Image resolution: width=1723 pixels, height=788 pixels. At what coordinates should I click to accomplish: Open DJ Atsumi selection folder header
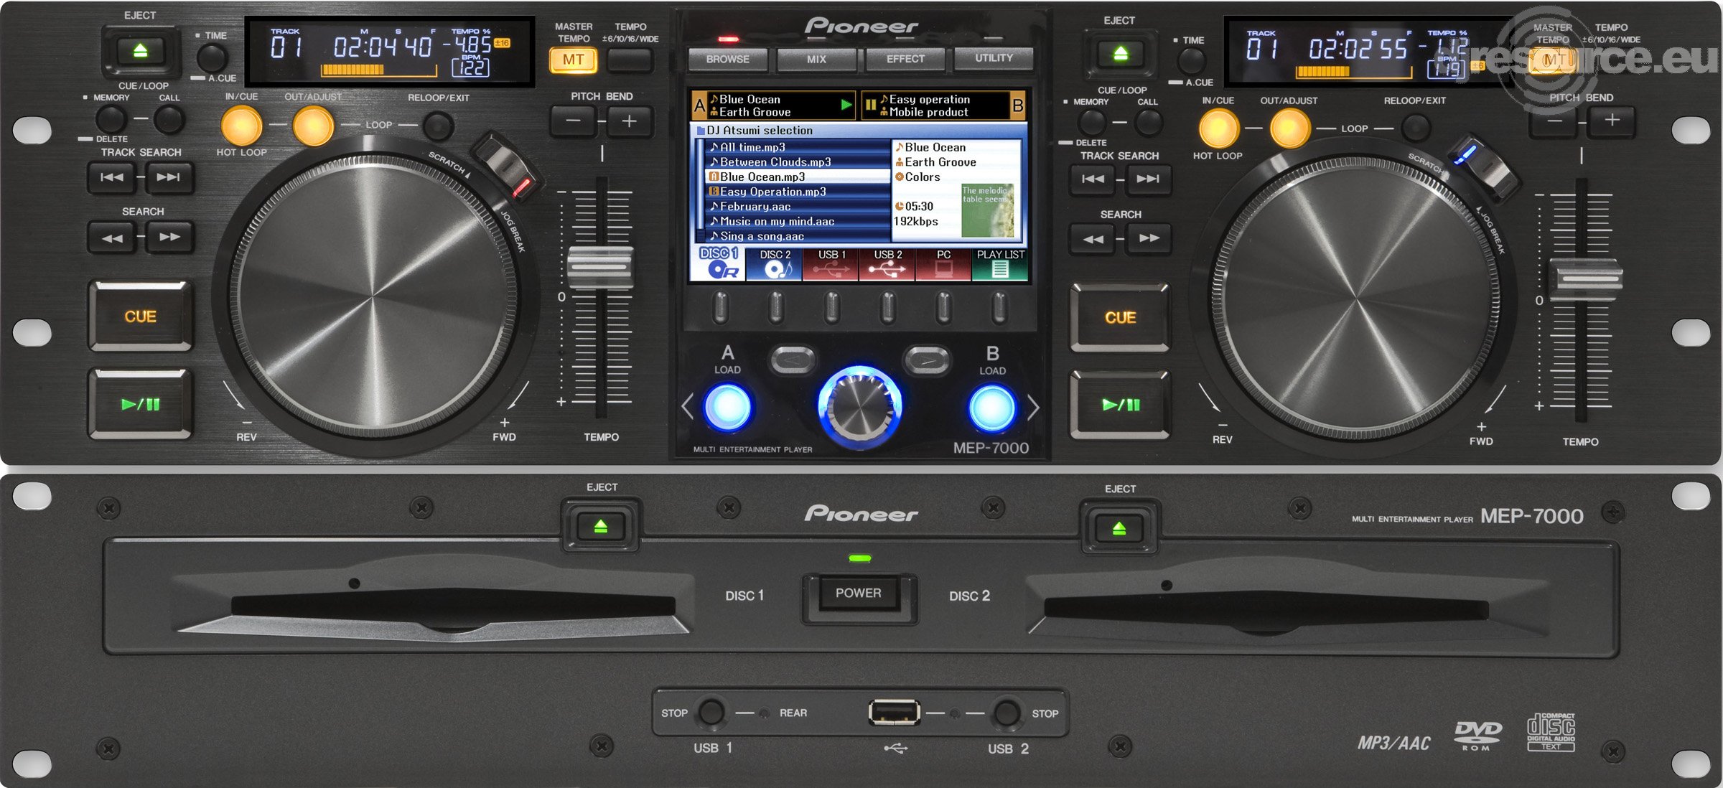coord(859,130)
